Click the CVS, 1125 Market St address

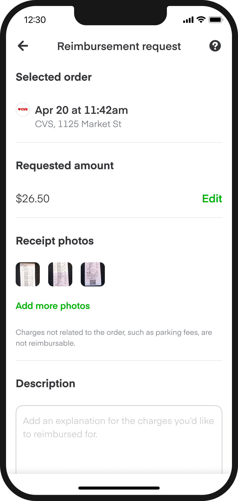(78, 124)
